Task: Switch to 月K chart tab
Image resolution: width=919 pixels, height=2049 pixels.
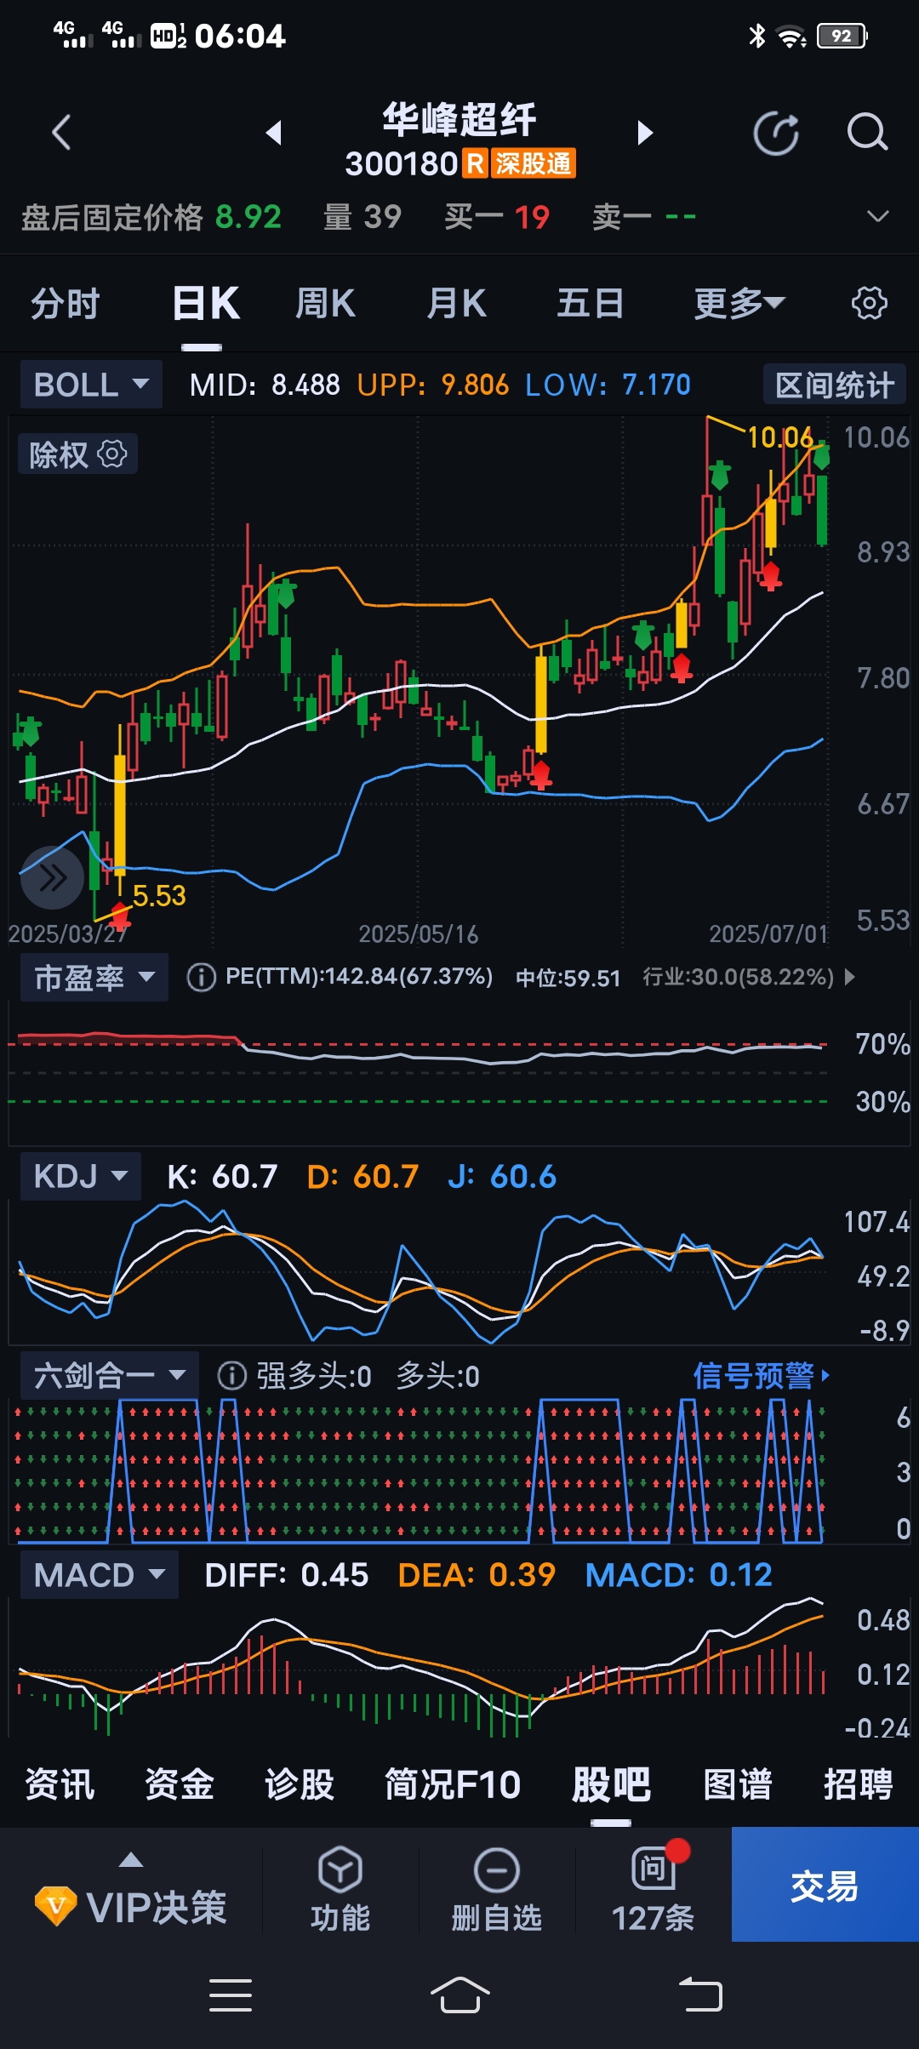Action: 456,304
